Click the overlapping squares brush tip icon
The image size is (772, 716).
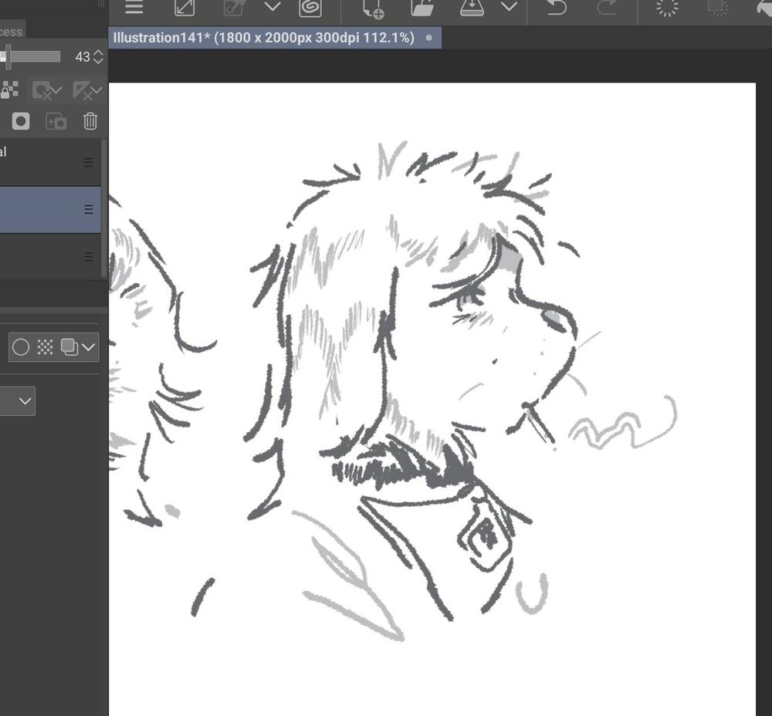click(x=69, y=347)
